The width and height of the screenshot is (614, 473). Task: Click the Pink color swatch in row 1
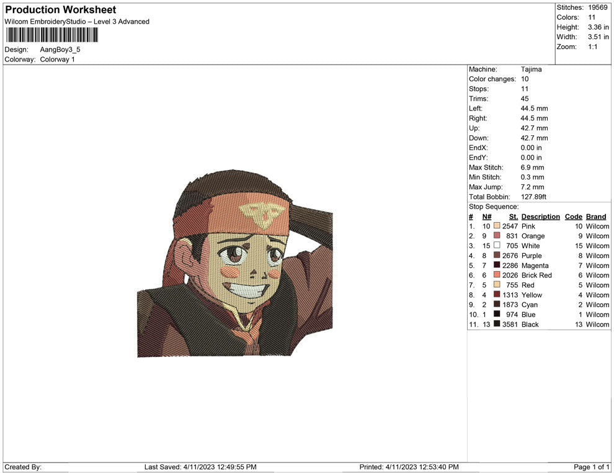point(497,226)
